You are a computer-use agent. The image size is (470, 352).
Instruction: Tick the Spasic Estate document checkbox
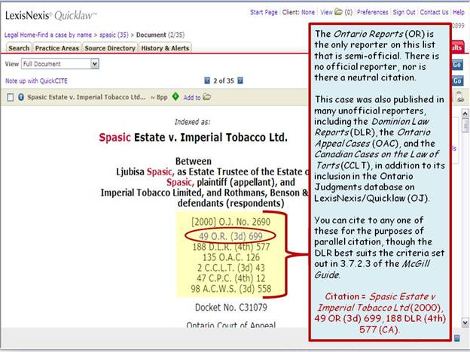[11, 97]
